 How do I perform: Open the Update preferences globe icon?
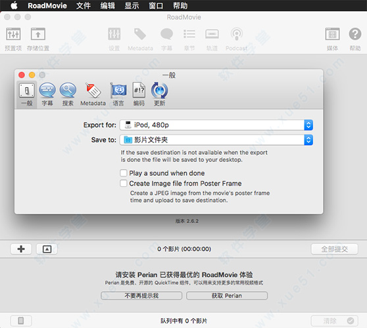click(159, 91)
